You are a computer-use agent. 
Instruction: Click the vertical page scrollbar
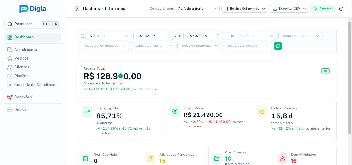coord(350,78)
